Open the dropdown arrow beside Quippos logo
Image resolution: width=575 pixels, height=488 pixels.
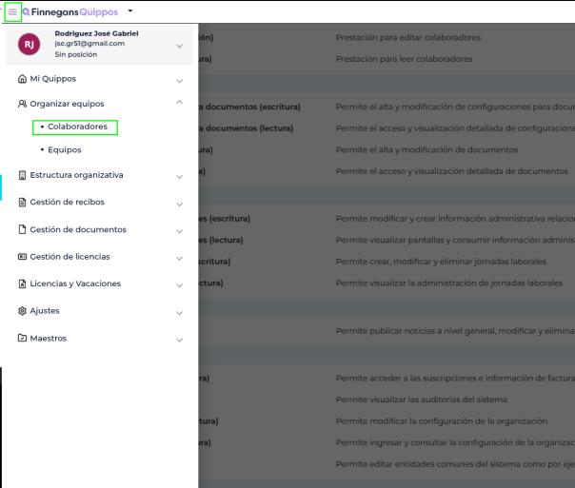coord(130,11)
